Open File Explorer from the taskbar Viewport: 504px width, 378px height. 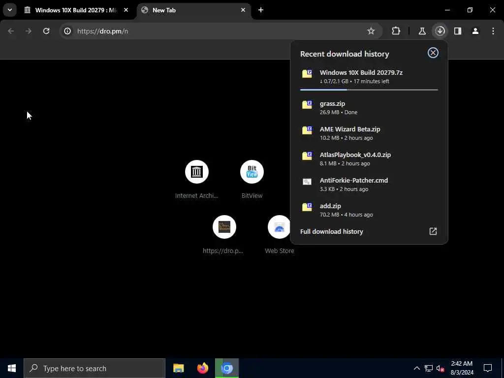pos(178,368)
